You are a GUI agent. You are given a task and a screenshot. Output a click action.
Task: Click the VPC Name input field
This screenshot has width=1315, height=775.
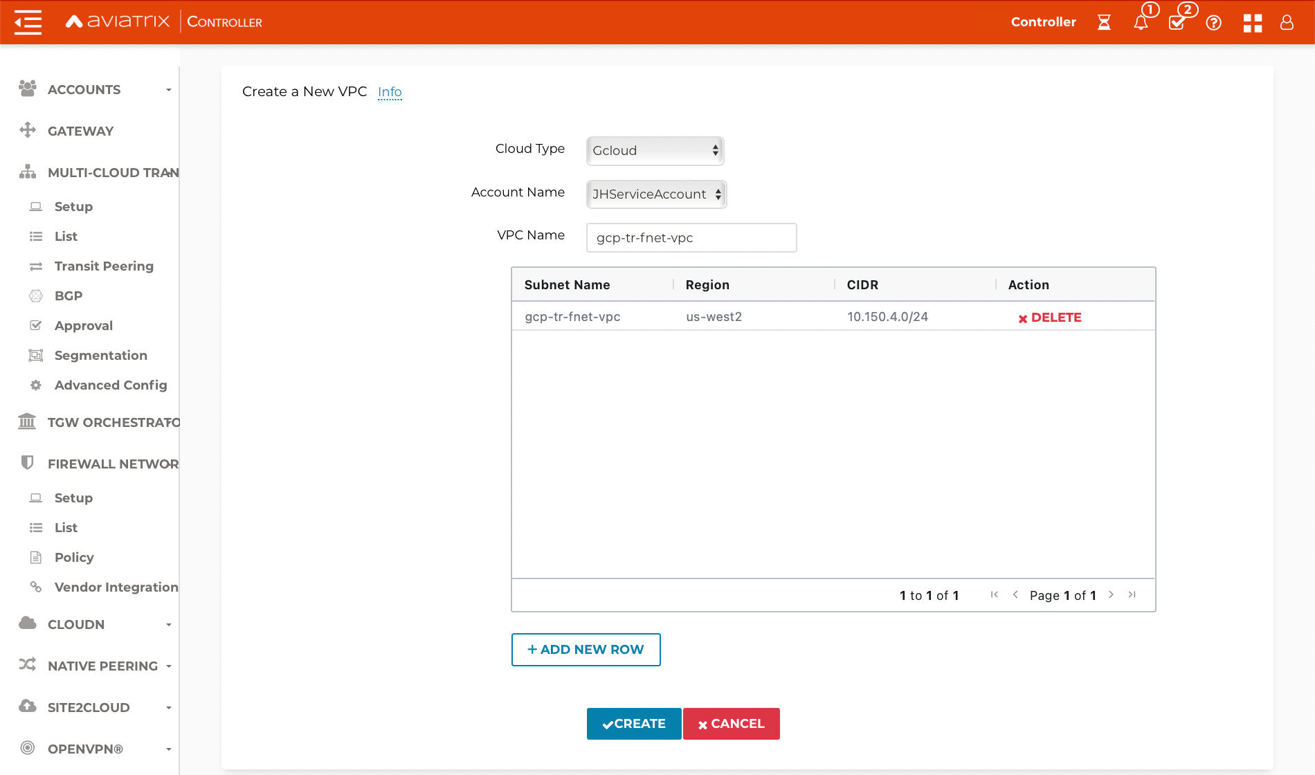[691, 237]
